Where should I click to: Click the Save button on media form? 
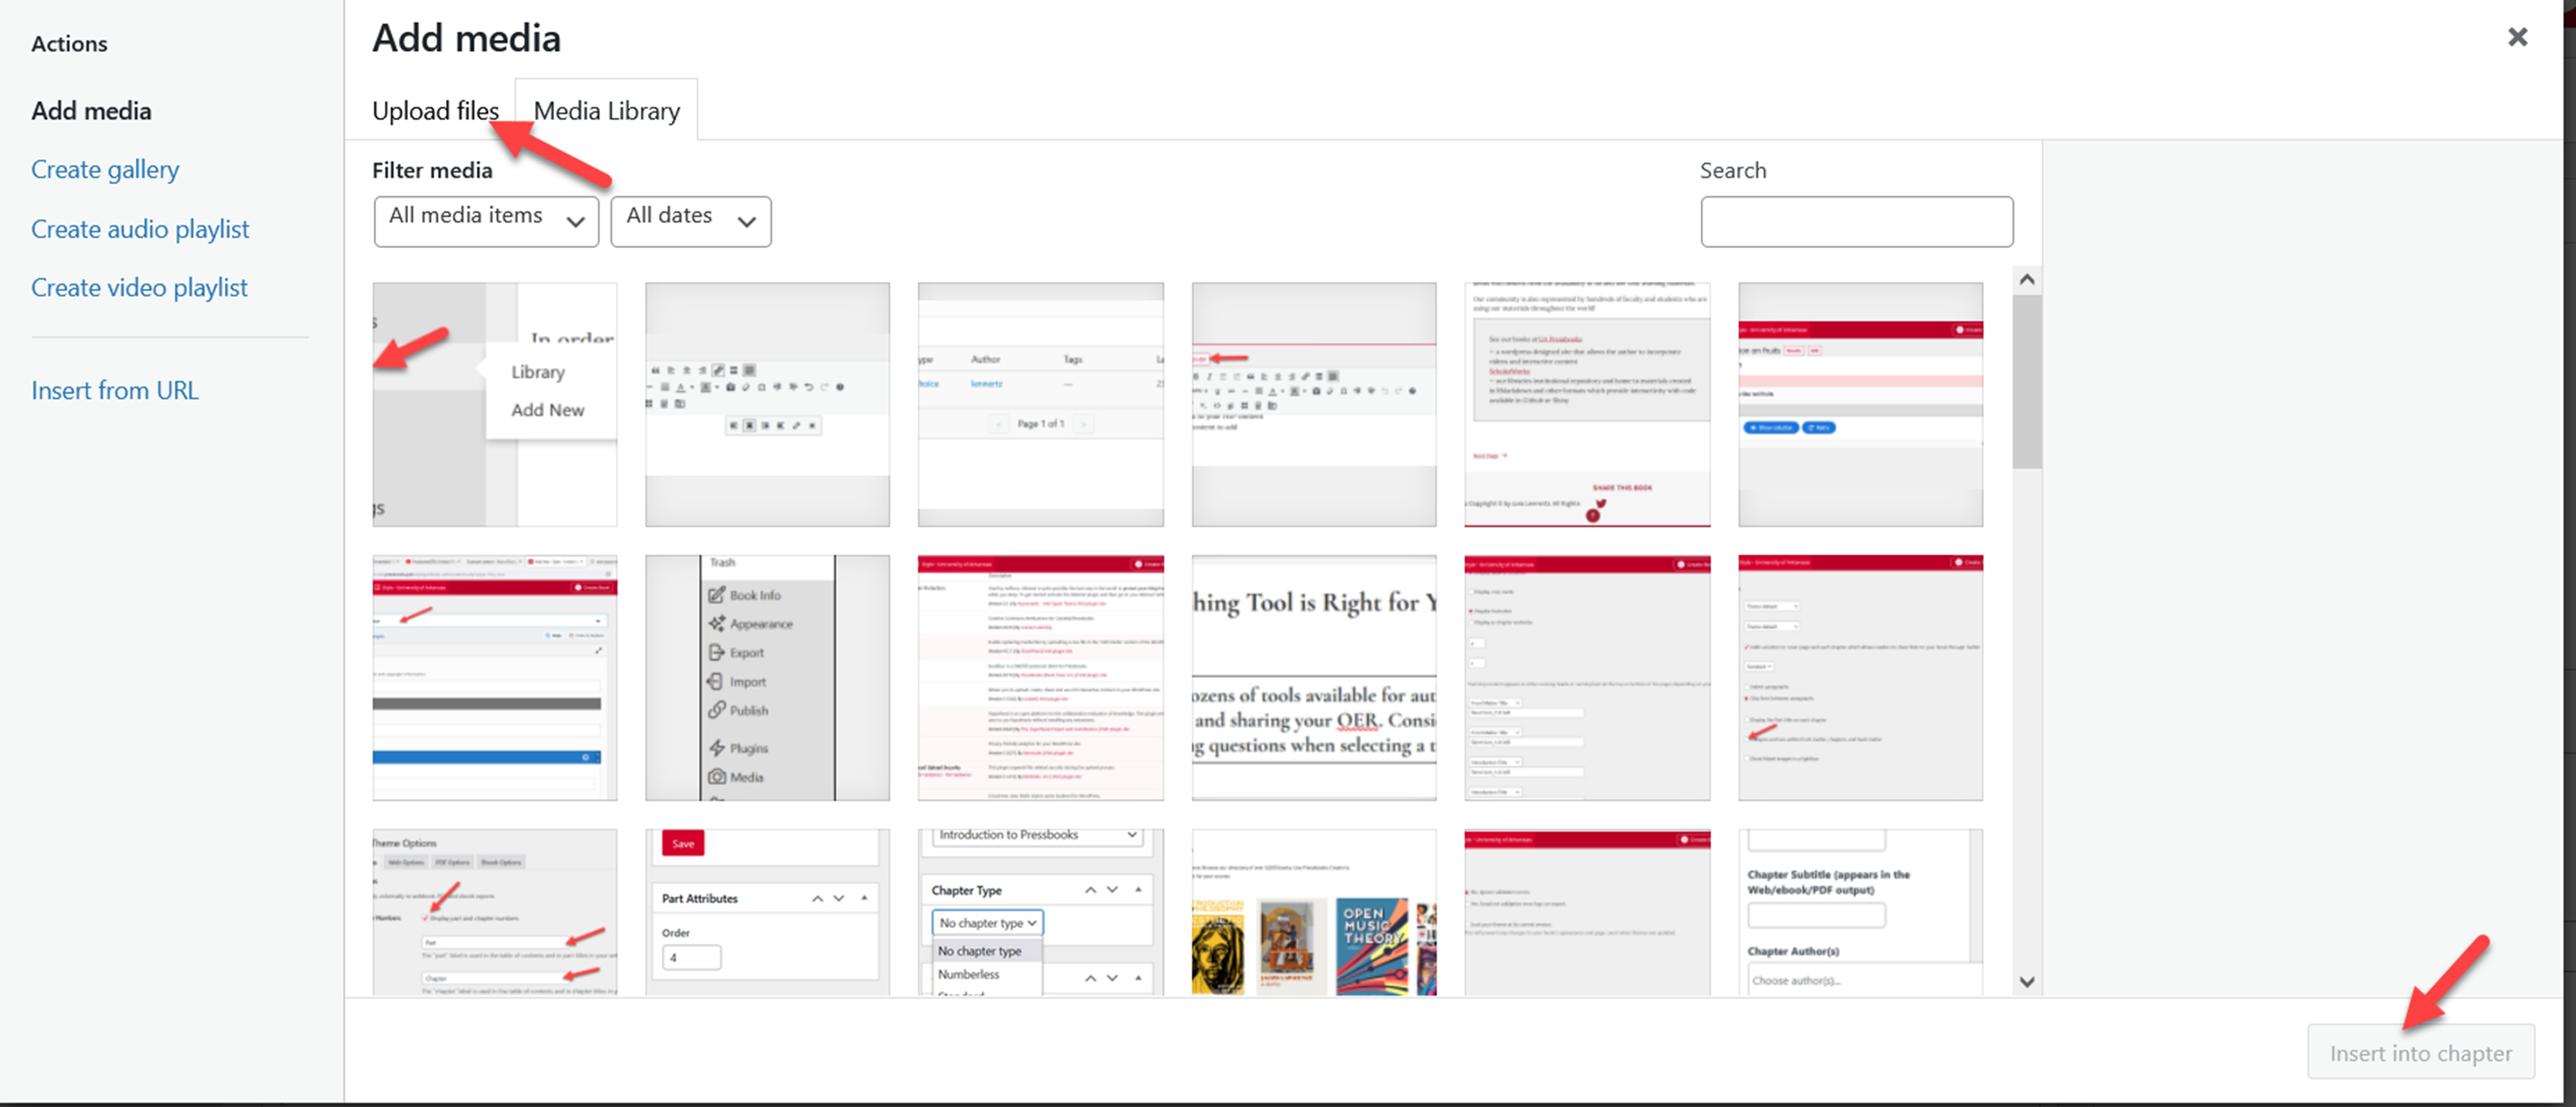click(x=683, y=843)
